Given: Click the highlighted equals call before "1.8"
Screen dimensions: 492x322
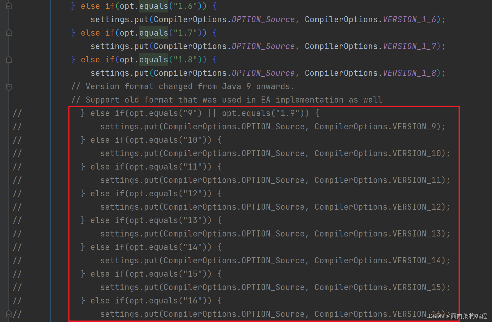Looking at the screenshot, I should 154,60.
